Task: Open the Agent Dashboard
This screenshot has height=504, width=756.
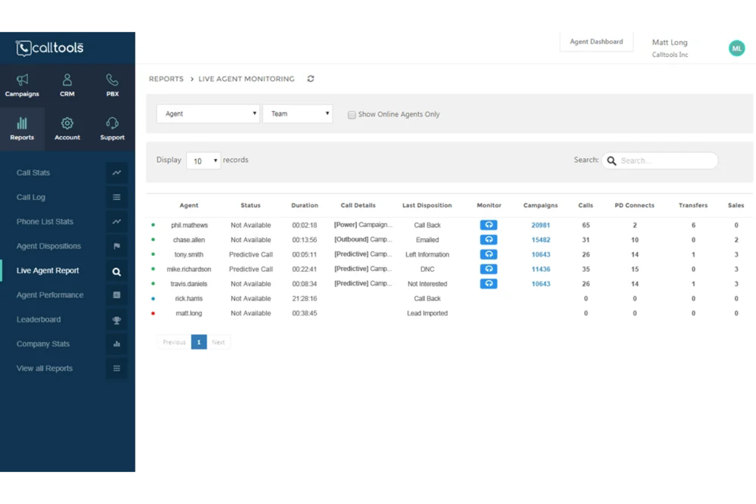Action: [x=596, y=41]
